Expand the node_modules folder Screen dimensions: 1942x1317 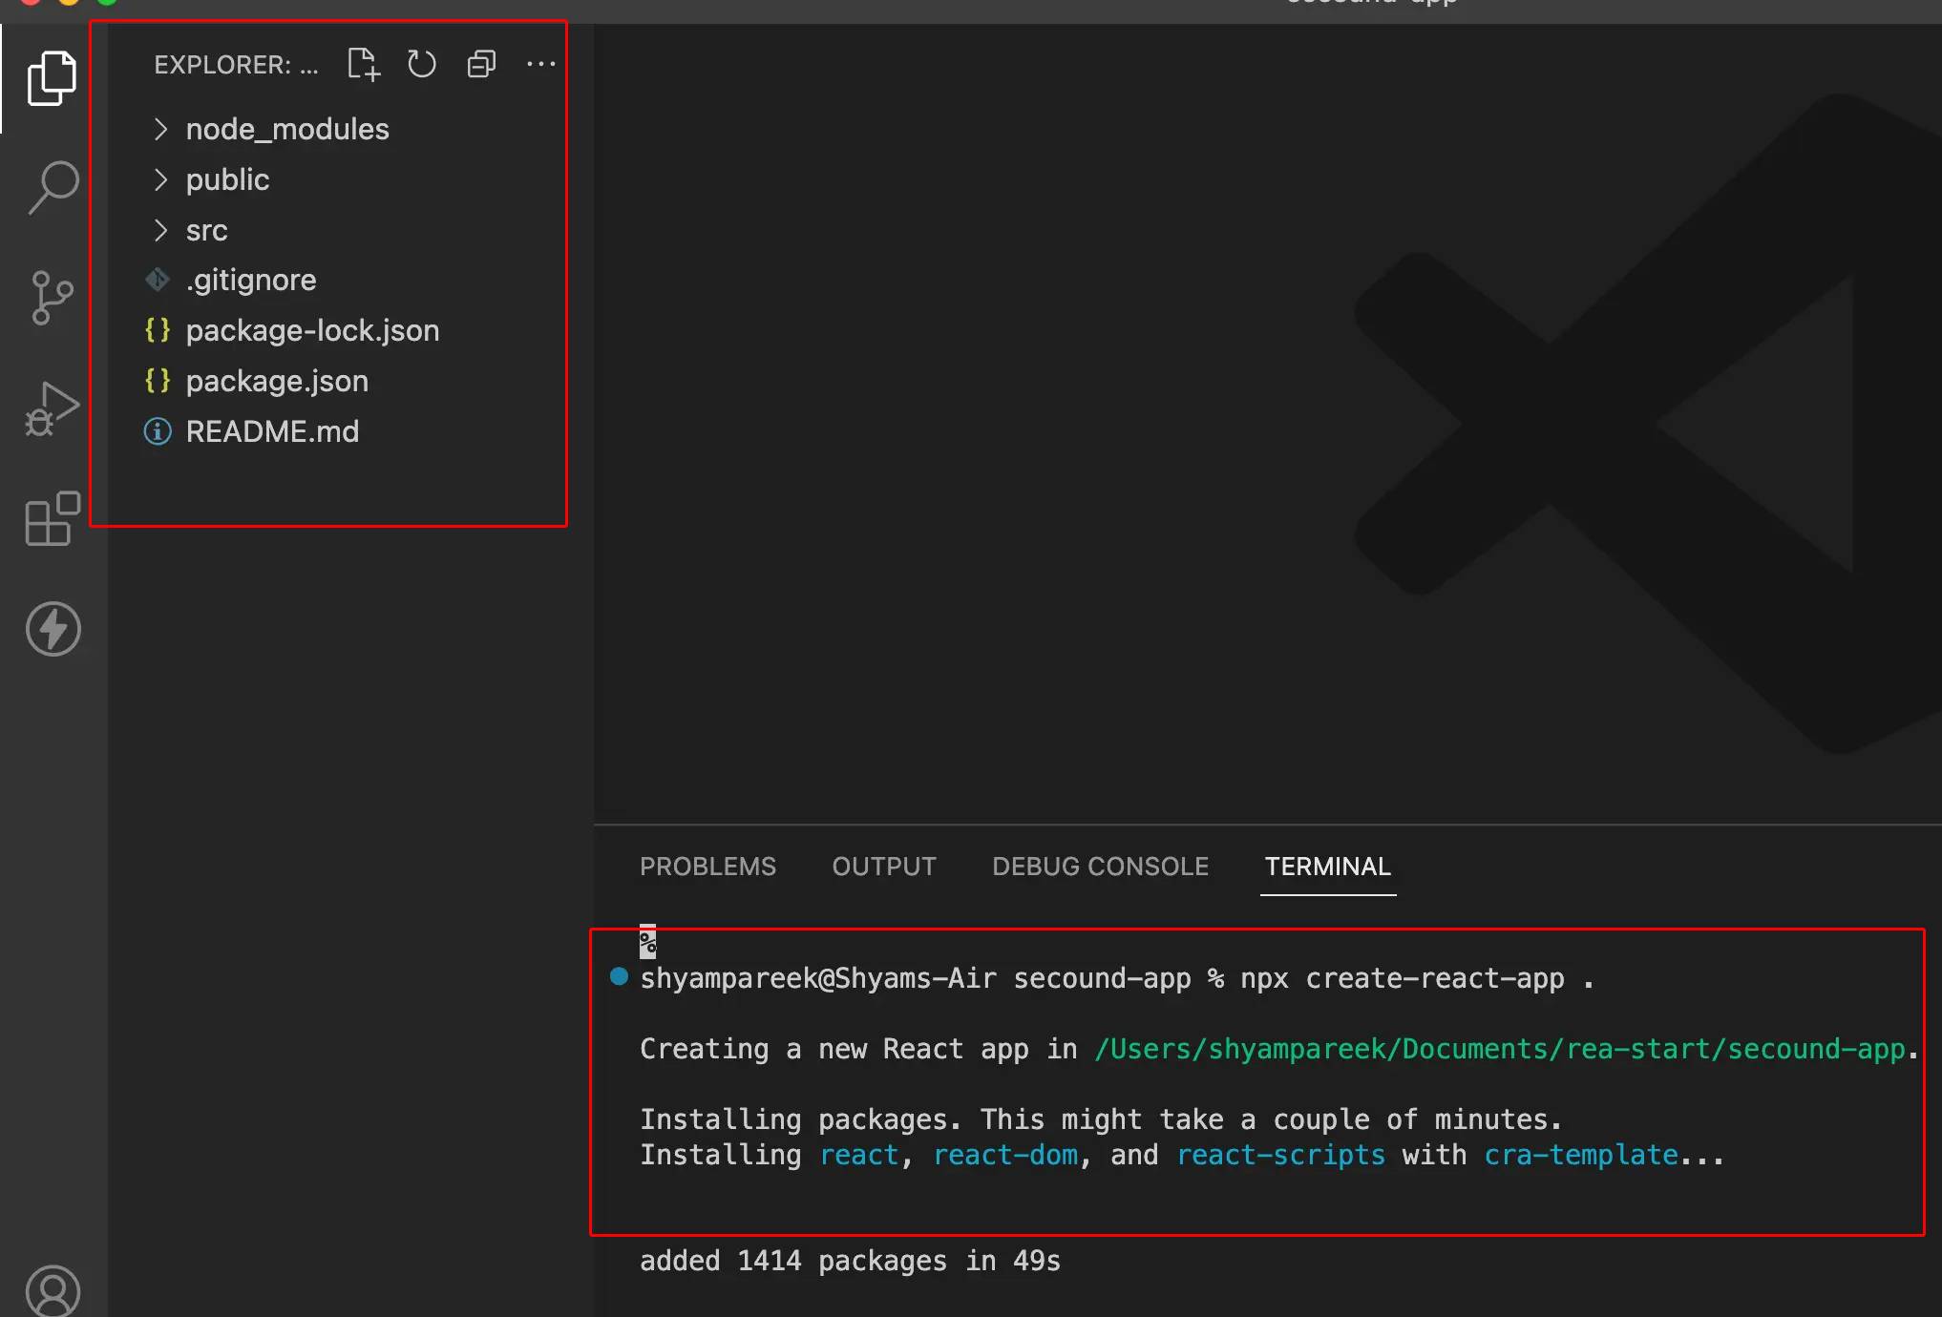point(286,129)
